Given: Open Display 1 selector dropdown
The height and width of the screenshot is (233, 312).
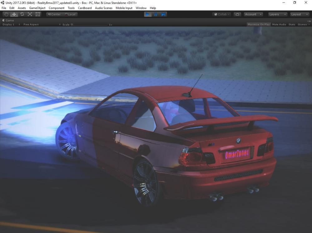Looking at the screenshot, I should 11,24.
